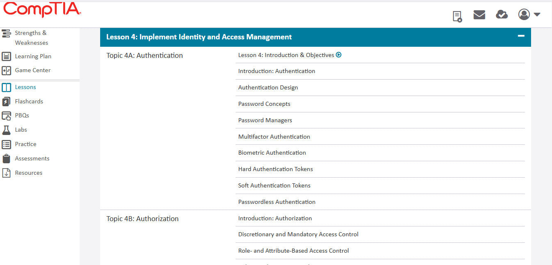Open the Assessments clipboard icon
Image resolution: width=552 pixels, height=265 pixels.
(6, 158)
